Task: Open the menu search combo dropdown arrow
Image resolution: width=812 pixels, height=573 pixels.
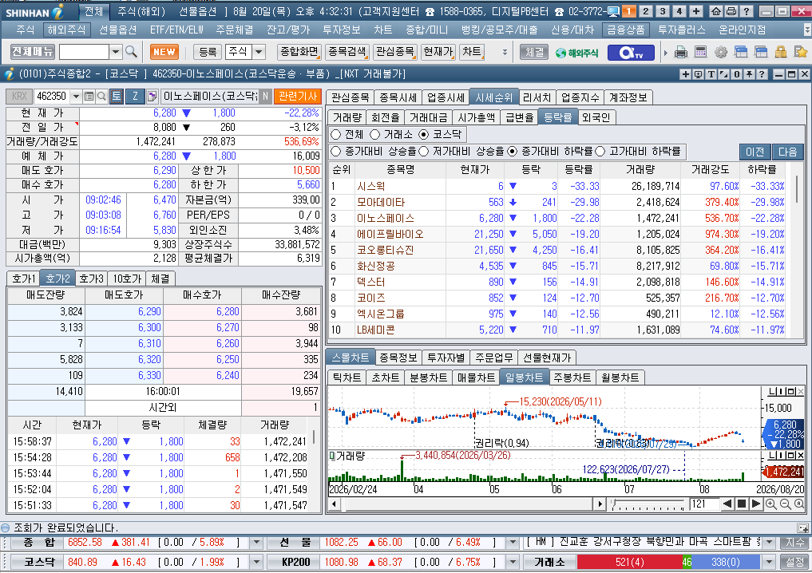Action: coord(116,52)
